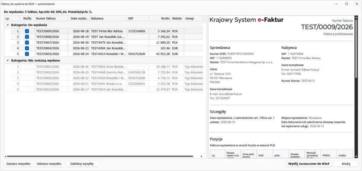Untick the checkbox for invoice TEST/0003/2026
Image resolution: width=362 pixels, height=171 pixels.
[27, 54]
